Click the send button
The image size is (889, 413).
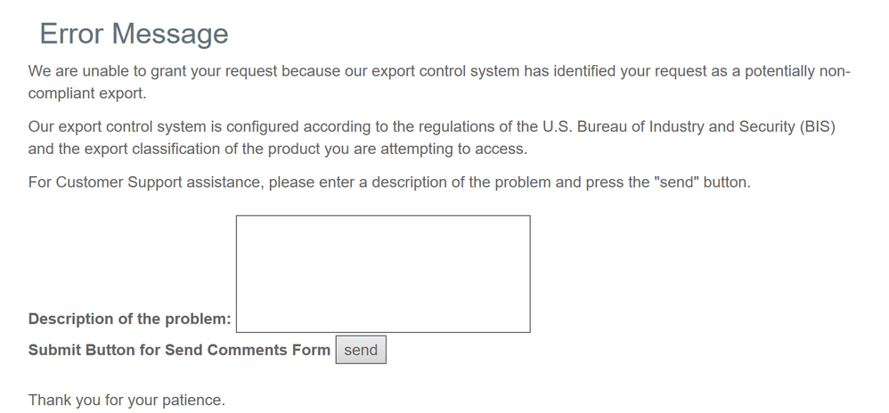coord(361,350)
